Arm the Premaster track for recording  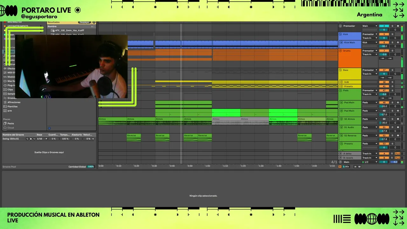point(398,26)
